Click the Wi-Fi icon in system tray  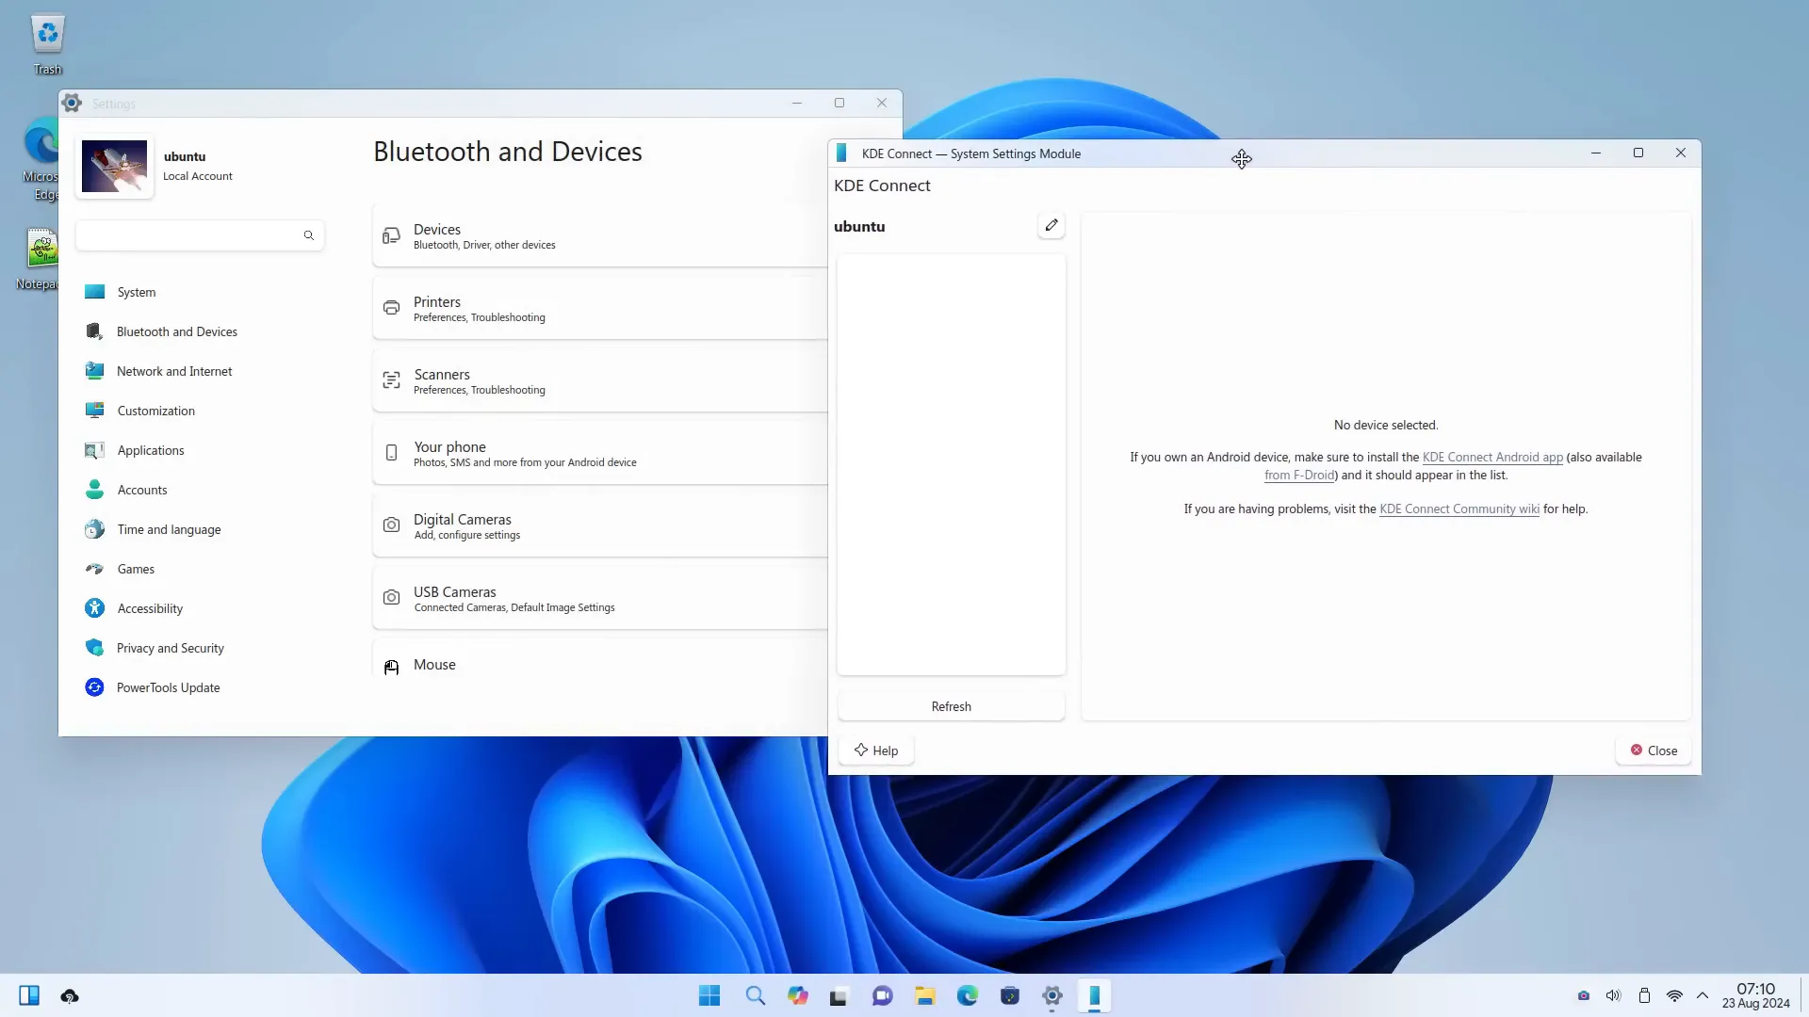[1674, 995]
